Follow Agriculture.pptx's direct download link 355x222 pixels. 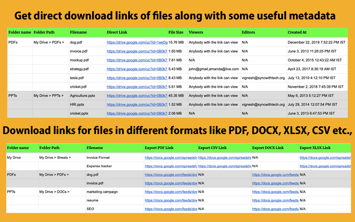137,96
